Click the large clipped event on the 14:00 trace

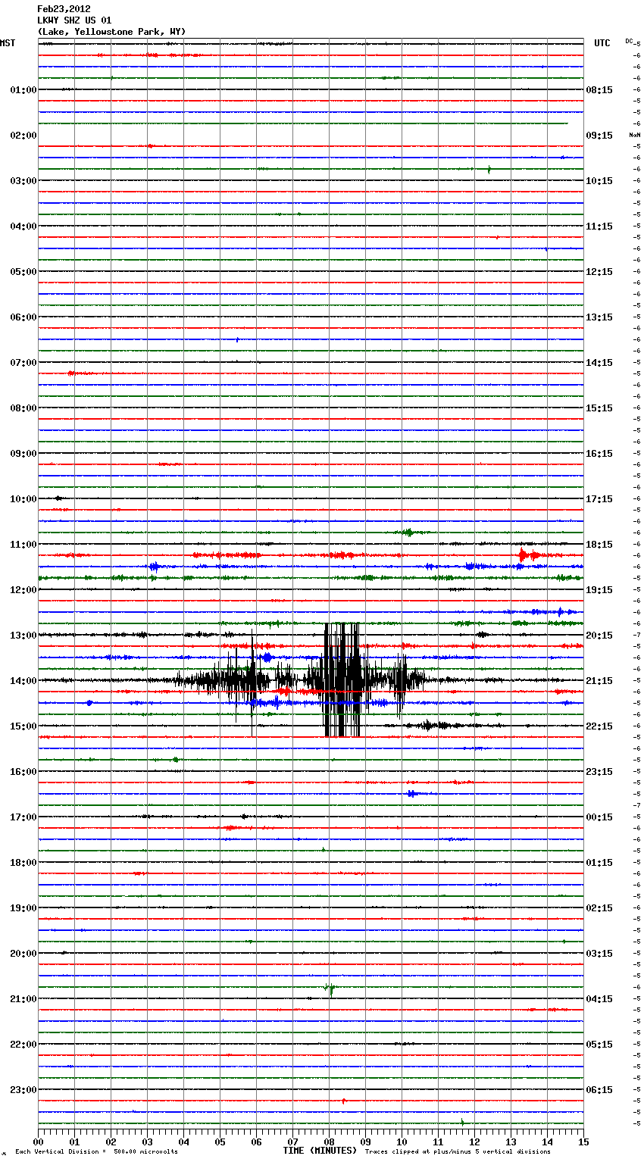pos(342,679)
